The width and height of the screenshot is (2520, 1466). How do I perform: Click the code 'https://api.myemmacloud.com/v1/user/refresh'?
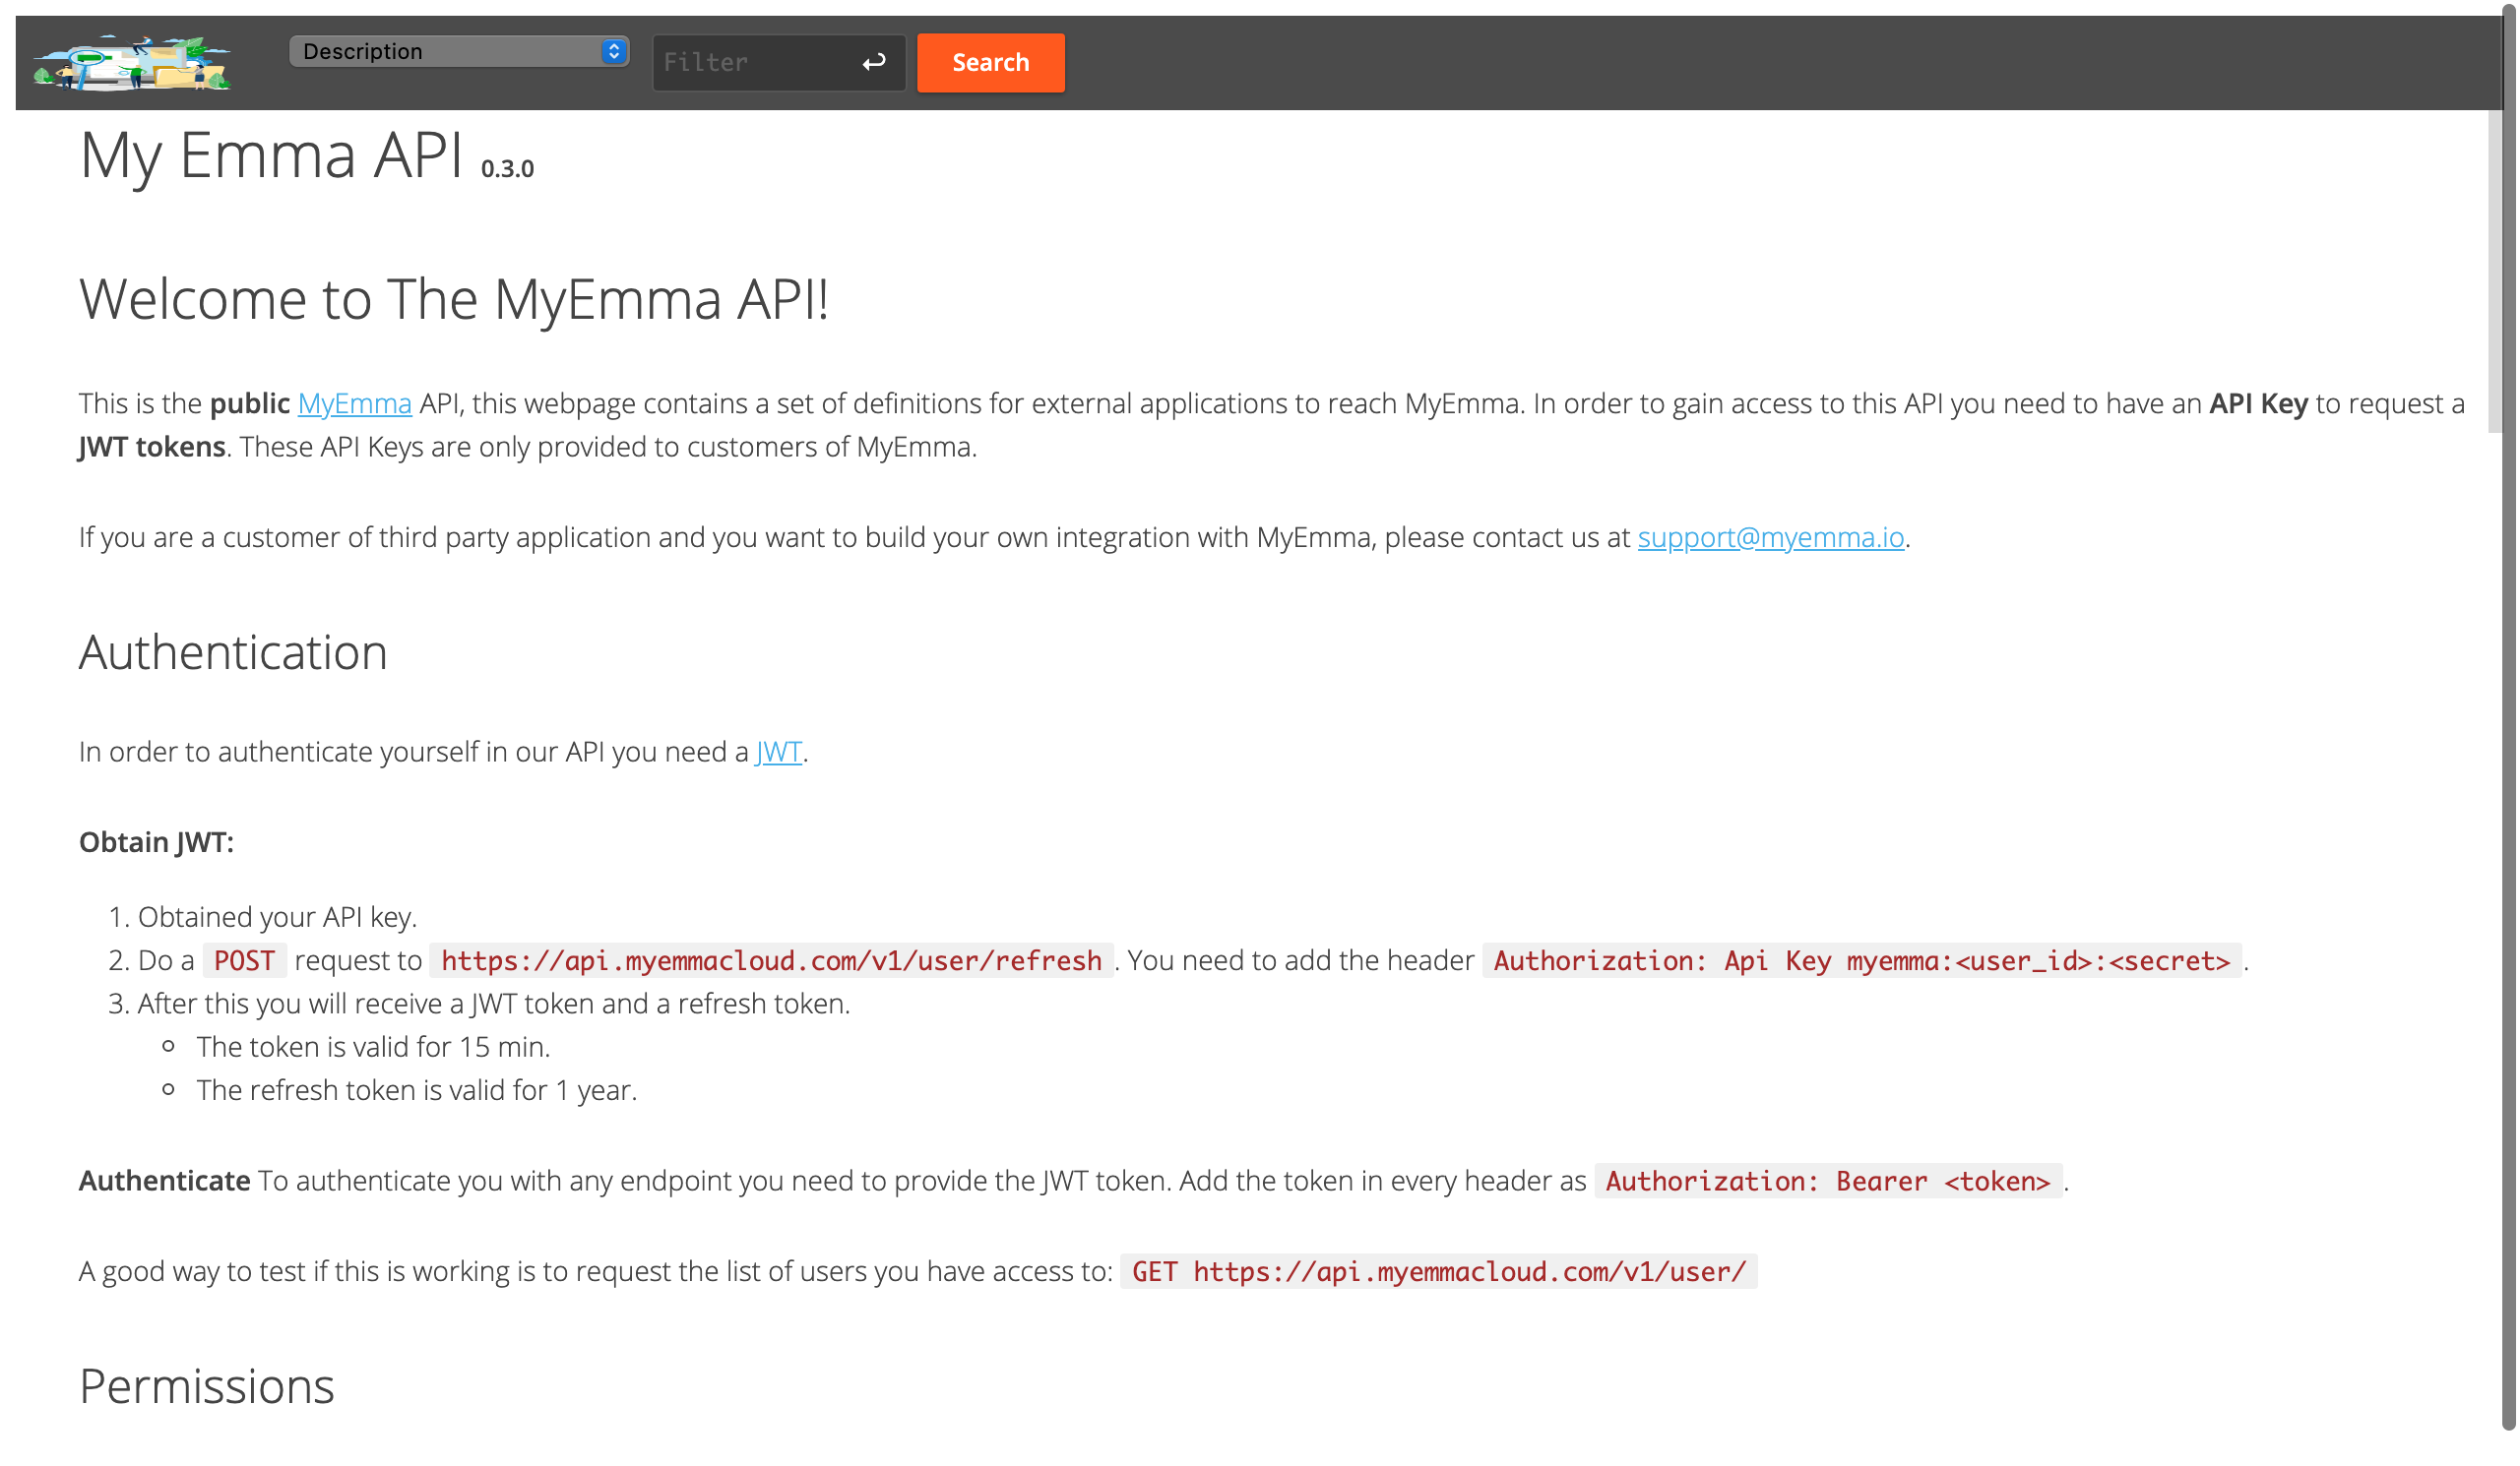click(x=771, y=960)
